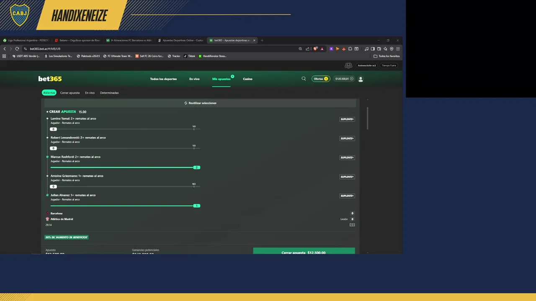Screen dimensions: 536x301
Task: Open the Paletools v26.0.5 bookmark
Action: 88,56
